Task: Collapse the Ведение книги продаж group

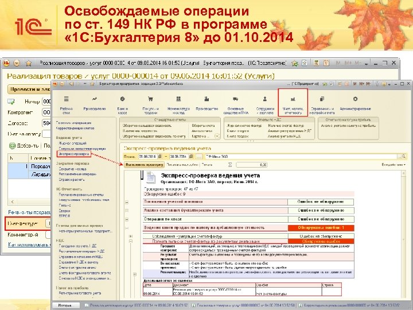Action: click(x=127, y=228)
